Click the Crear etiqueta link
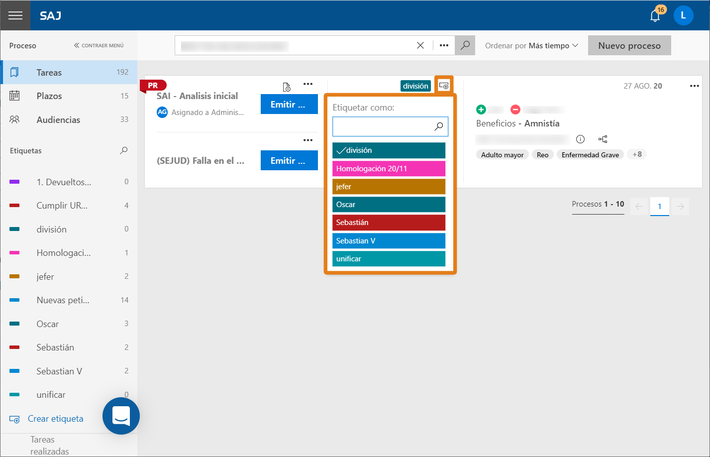710x457 pixels. pyautogui.click(x=55, y=419)
